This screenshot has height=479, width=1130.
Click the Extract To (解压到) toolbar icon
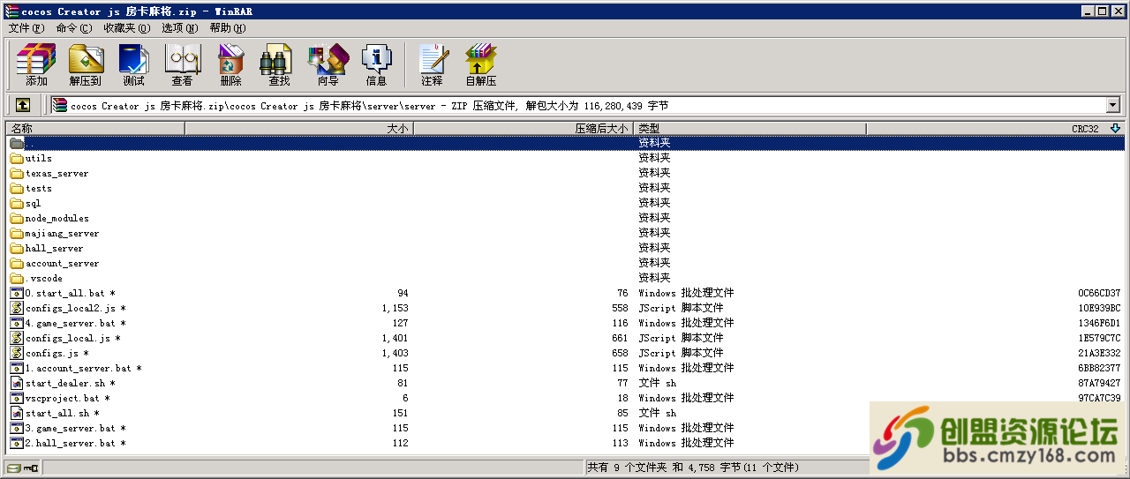click(x=86, y=64)
